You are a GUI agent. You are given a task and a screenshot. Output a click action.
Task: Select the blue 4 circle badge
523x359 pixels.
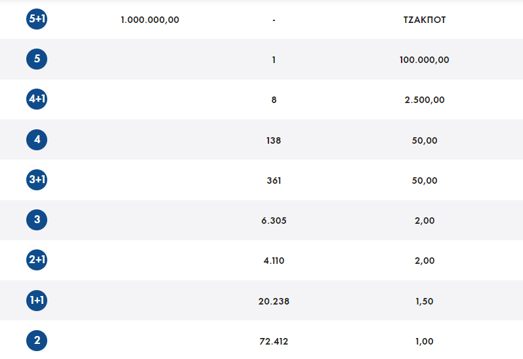point(37,140)
